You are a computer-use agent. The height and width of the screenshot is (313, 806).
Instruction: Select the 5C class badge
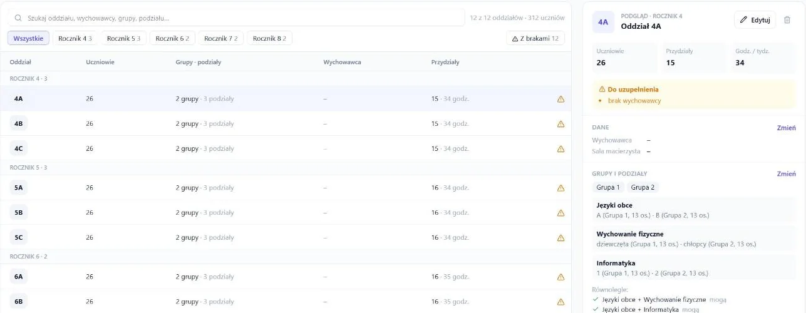(x=19, y=238)
